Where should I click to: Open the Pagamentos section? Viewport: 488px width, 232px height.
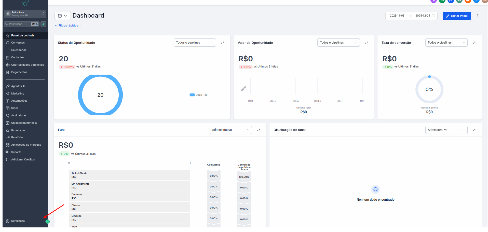point(25,72)
